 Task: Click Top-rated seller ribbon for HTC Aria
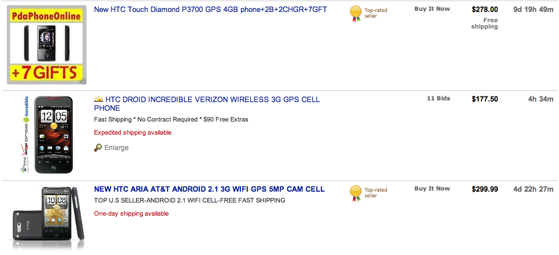point(356,193)
